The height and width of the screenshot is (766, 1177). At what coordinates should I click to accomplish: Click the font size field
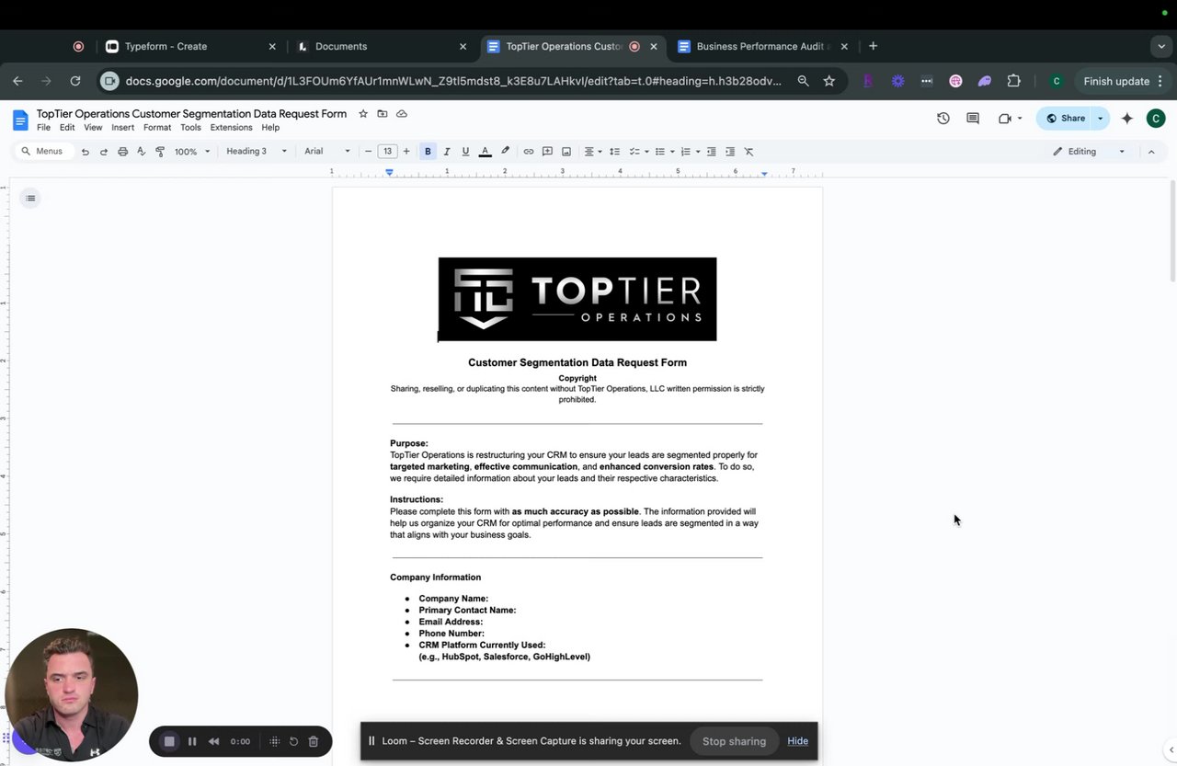coord(387,152)
